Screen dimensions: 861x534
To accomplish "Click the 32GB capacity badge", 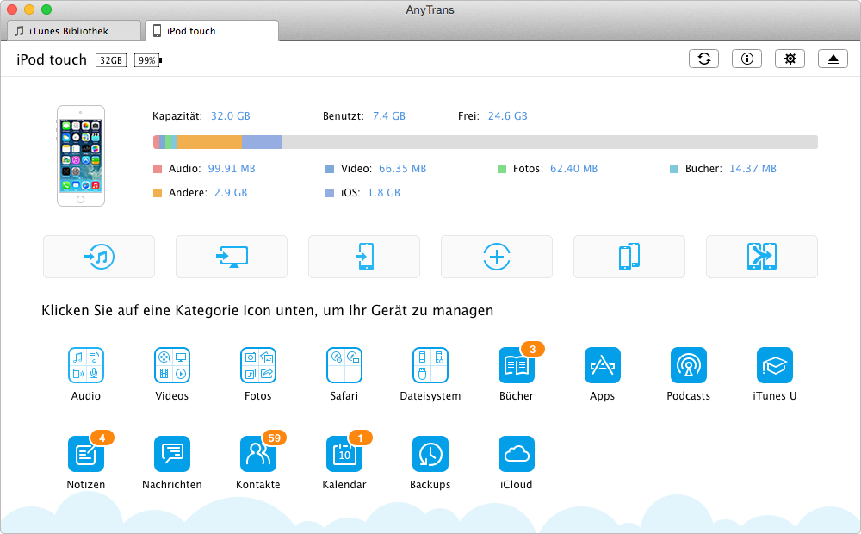I will 111,60.
